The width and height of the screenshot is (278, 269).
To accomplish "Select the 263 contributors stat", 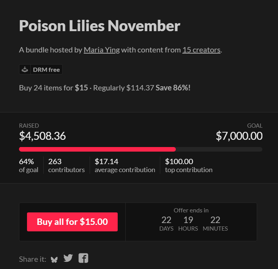I will click(66, 165).
